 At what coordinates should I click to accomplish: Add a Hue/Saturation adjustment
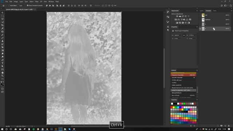point(175,19)
